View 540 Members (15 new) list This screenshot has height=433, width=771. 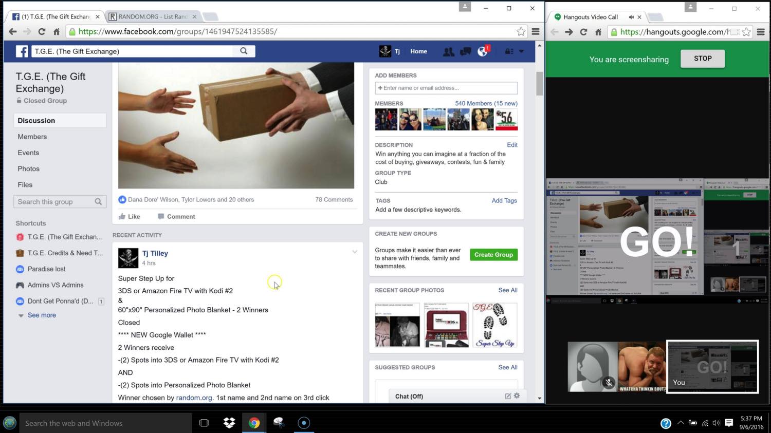(x=486, y=103)
